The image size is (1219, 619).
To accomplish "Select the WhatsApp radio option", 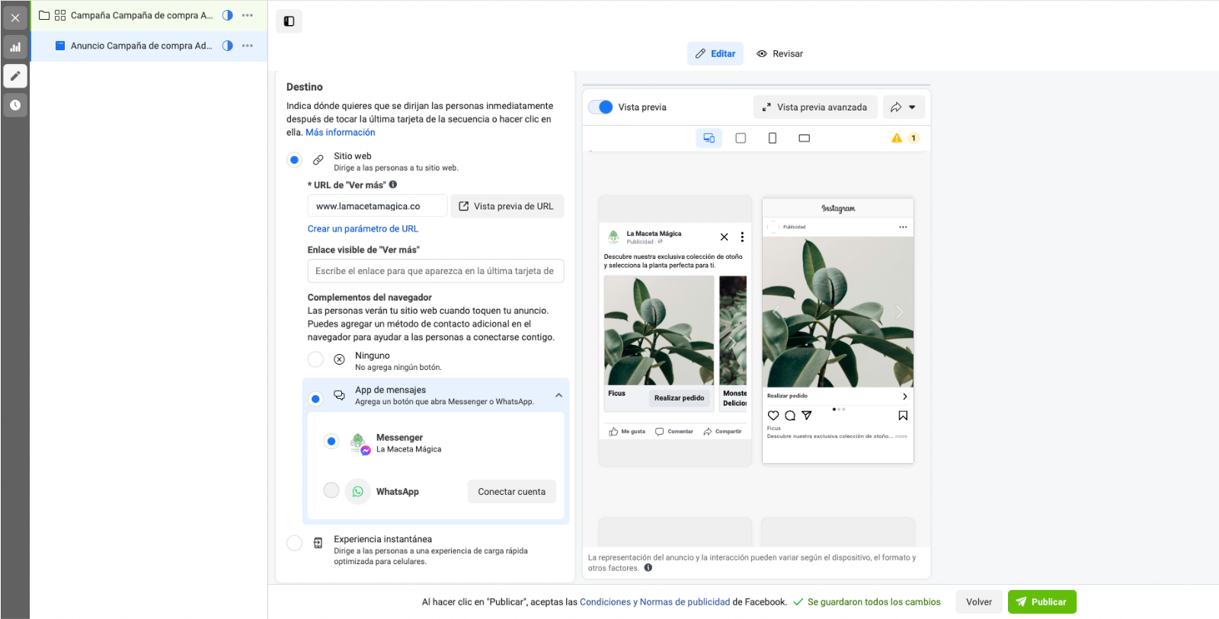I will [331, 490].
